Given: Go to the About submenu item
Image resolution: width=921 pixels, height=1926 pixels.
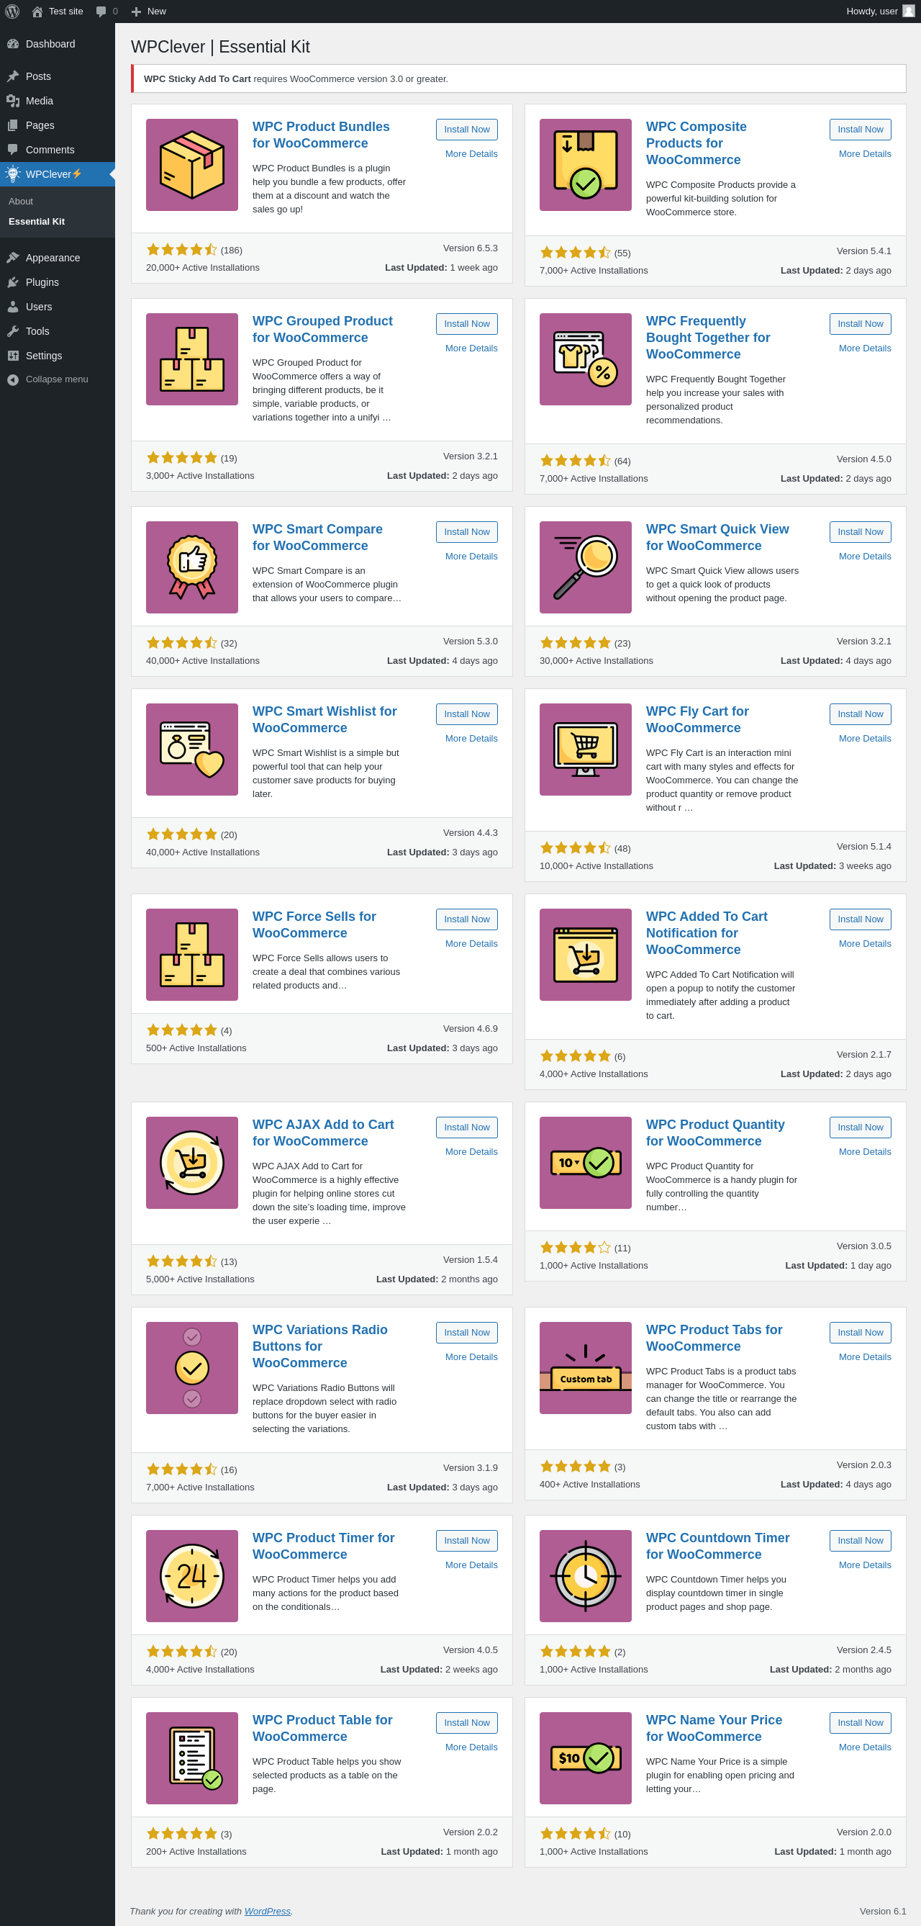Looking at the screenshot, I should 21,201.
